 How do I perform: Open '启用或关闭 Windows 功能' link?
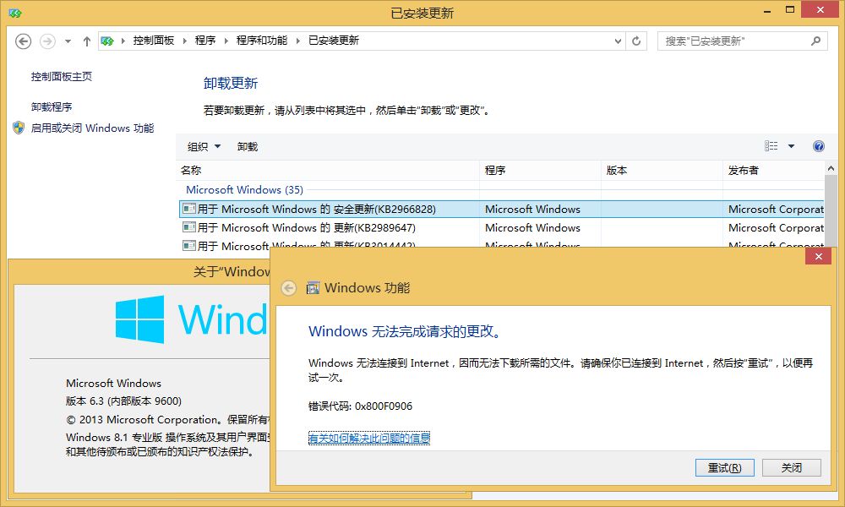coord(92,128)
